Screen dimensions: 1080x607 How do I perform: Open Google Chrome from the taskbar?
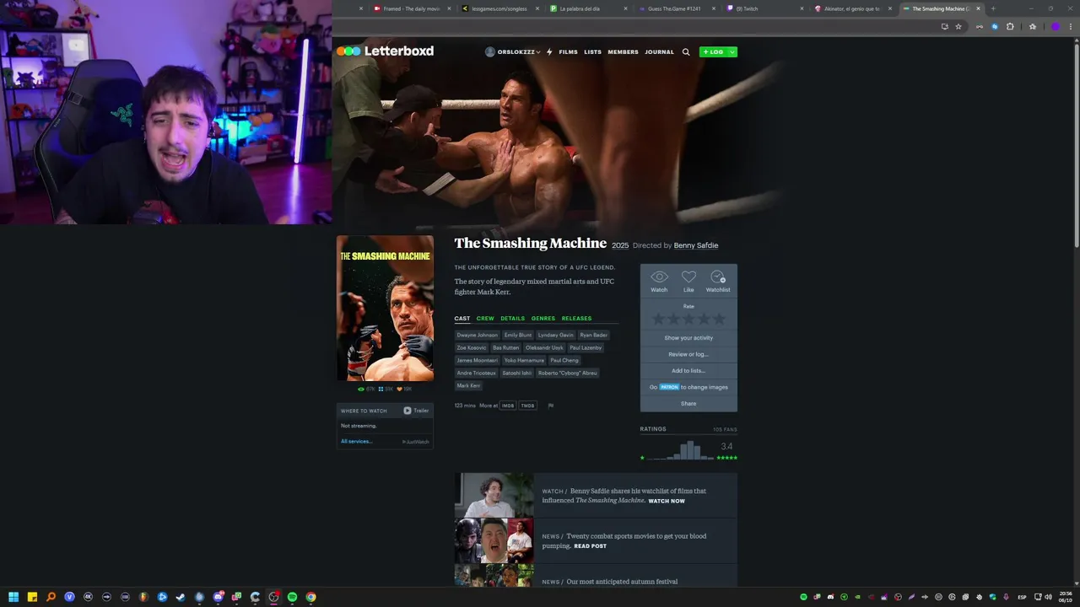tap(310, 597)
